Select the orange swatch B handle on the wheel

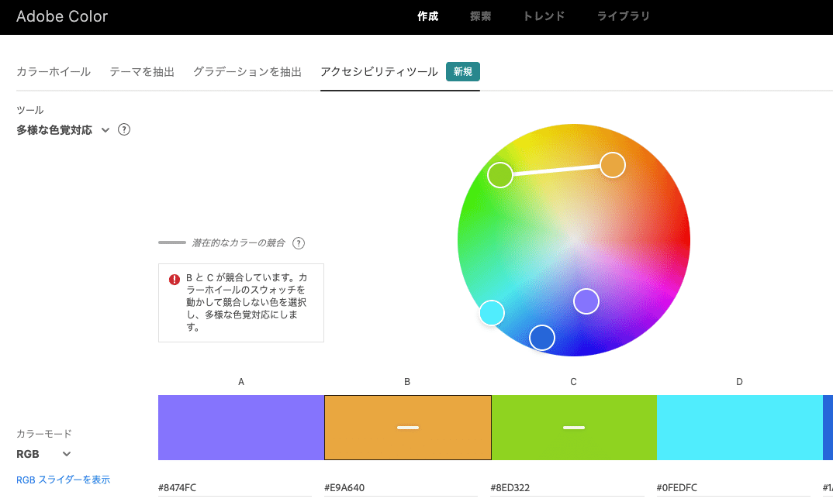tap(612, 165)
